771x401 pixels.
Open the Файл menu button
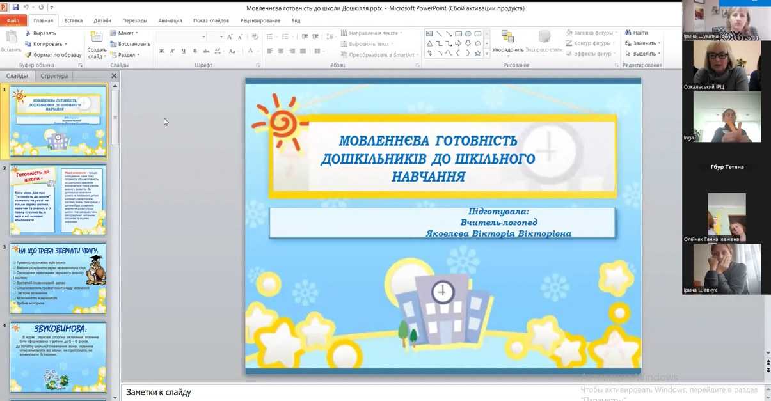point(13,20)
